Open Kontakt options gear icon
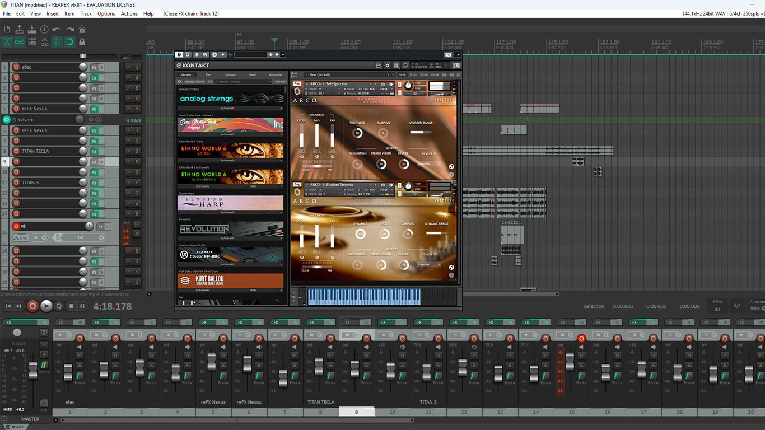This screenshot has width=765, height=430. pos(388,66)
